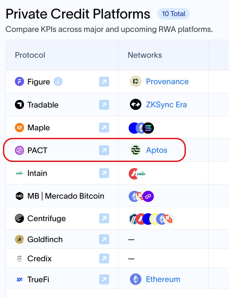The height and width of the screenshot is (298, 229).
Task: Click the MB Mercado Bitcoin logo
Action: [19, 196]
